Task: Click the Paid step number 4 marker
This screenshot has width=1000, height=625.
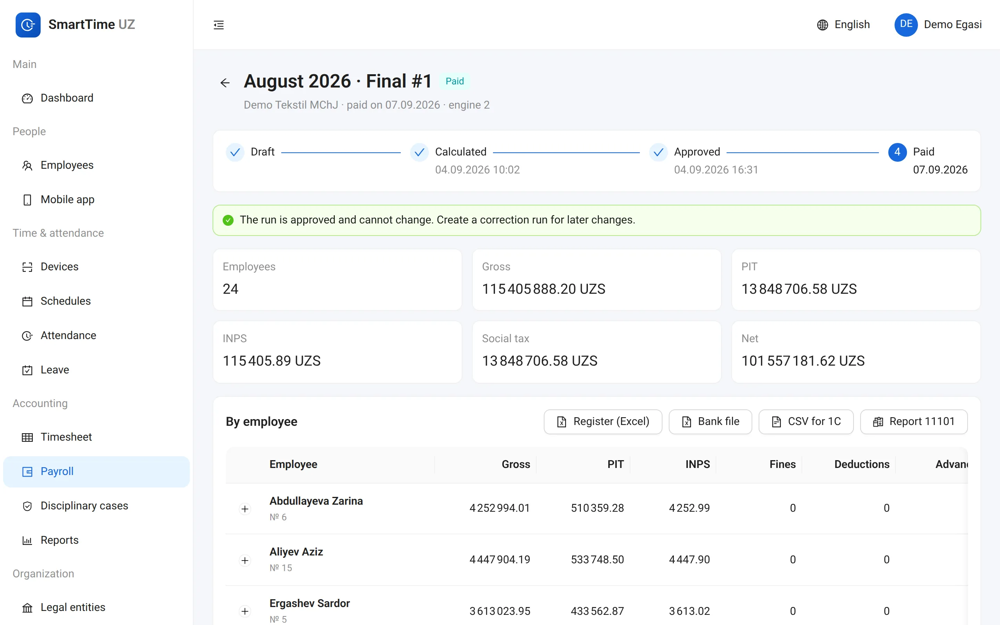Action: pyautogui.click(x=897, y=152)
